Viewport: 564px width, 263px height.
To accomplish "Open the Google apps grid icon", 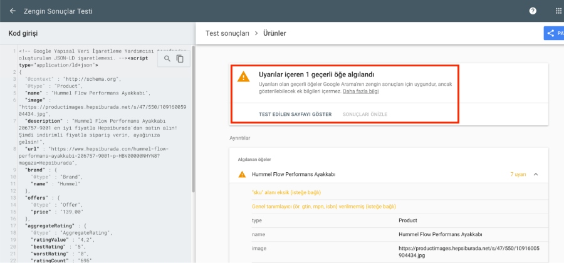I will [558, 11].
